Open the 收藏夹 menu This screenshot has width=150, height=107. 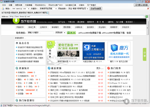click(x=81, y=5)
